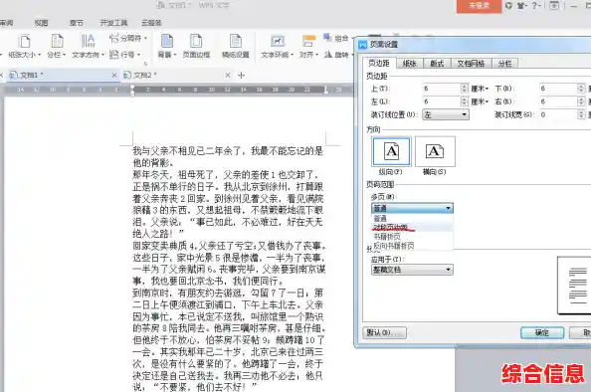Image resolution: width=591 pixels, height=392 pixels.
Task: Click stepper arrows of the 上 top margin
Action: (x=465, y=89)
